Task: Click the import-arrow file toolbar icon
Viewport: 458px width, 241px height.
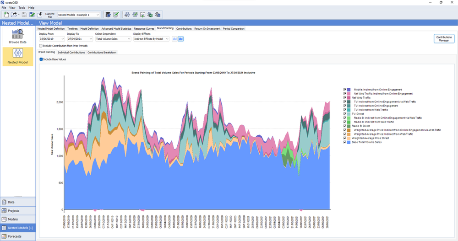Action: tap(40, 15)
